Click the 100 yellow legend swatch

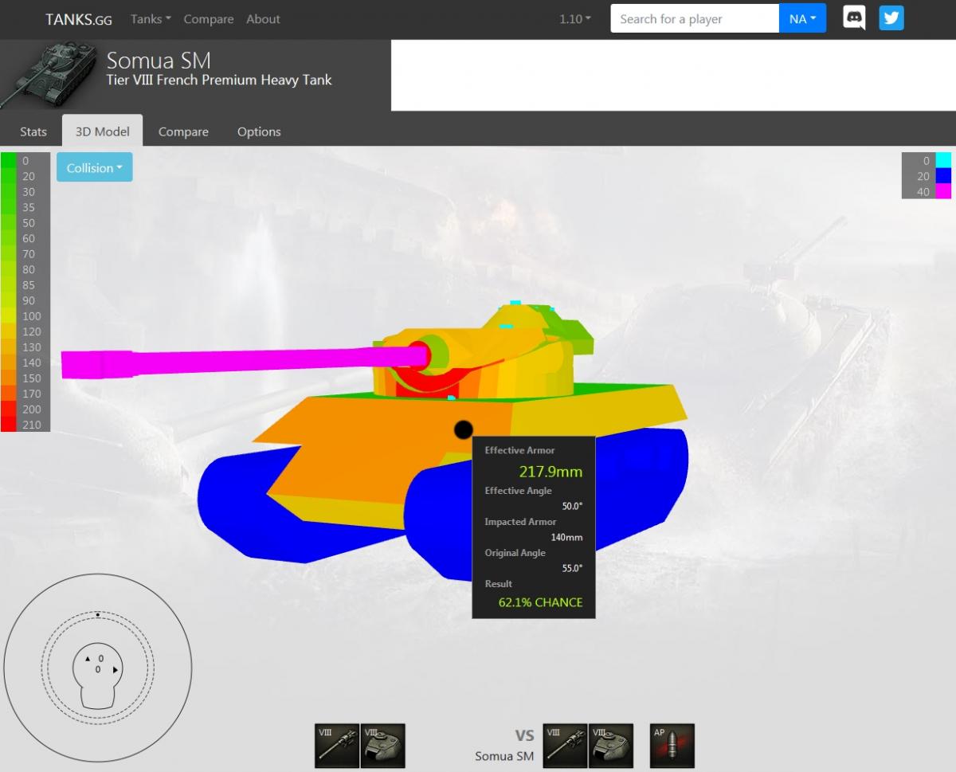(x=8, y=316)
